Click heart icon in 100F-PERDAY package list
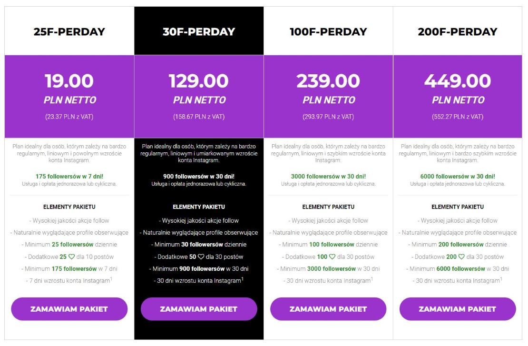The width and height of the screenshot is (528, 346). (x=332, y=257)
